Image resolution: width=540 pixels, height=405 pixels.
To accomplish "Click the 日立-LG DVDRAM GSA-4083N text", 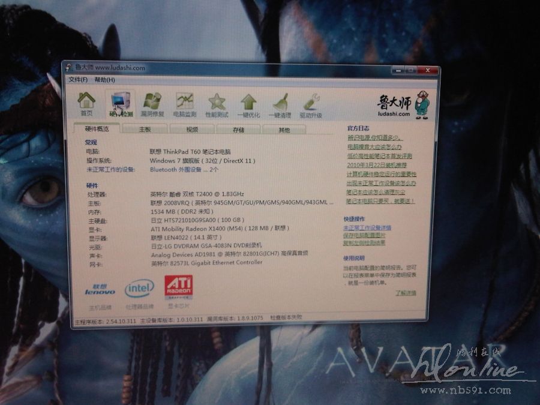I will click(x=206, y=245).
